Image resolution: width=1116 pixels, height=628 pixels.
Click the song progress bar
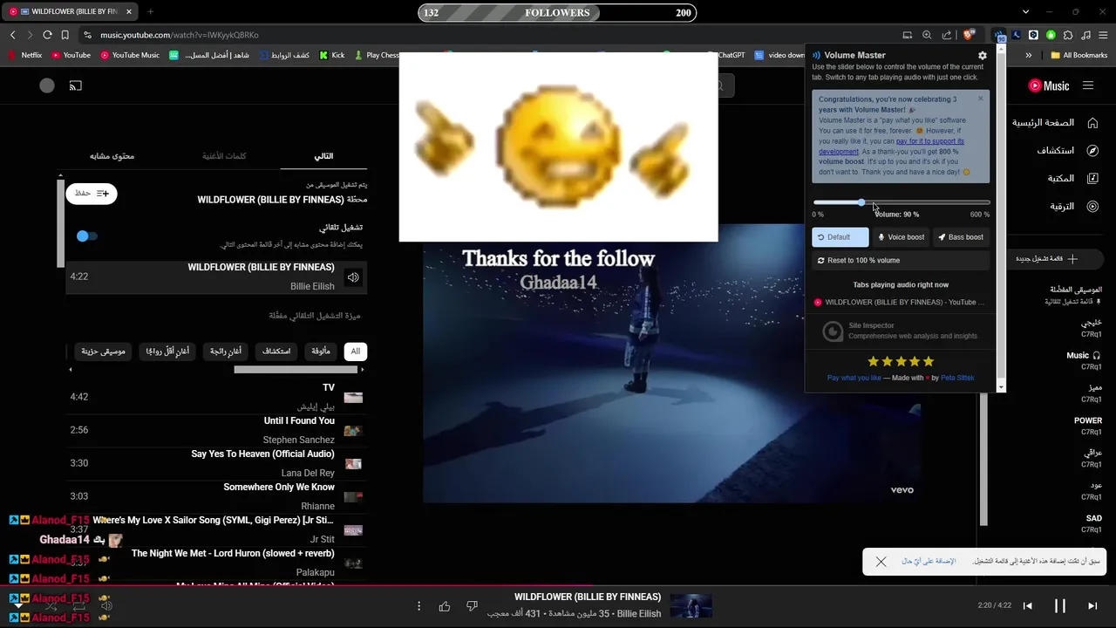coord(558,586)
